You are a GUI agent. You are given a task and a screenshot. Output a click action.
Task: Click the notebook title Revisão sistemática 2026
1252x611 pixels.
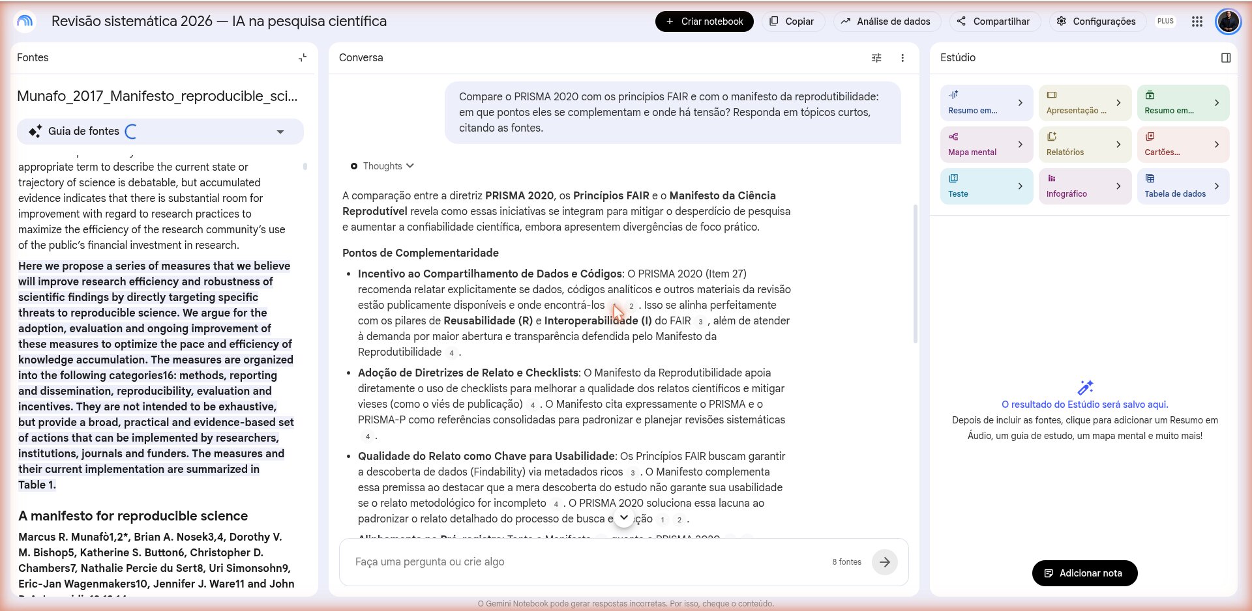219,21
